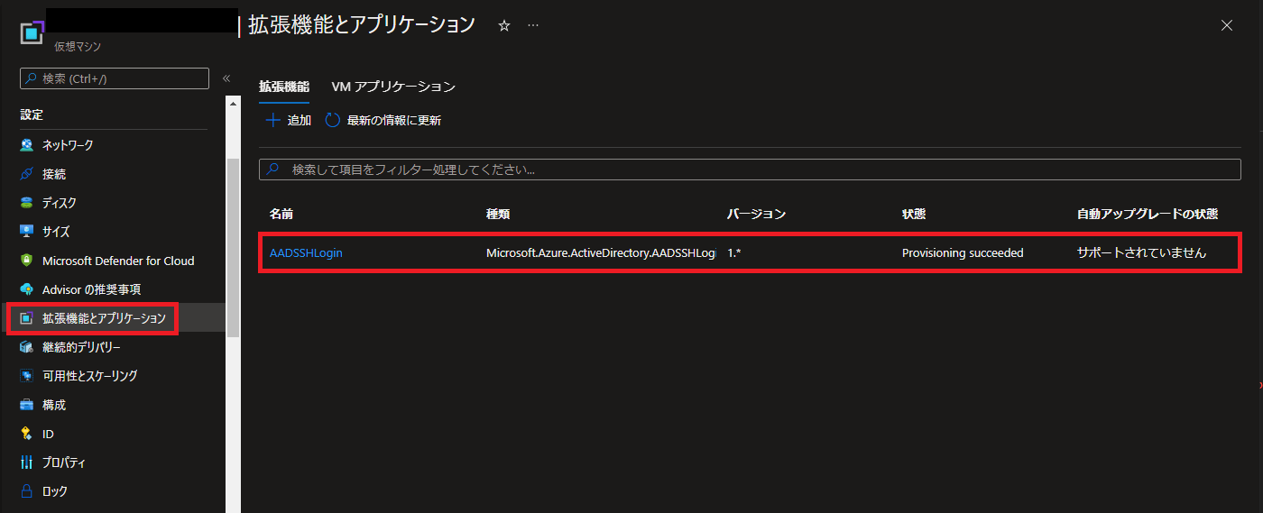Click the magnifier icon in the filter box
Image resolution: width=1263 pixels, height=513 pixels.
tap(272, 169)
